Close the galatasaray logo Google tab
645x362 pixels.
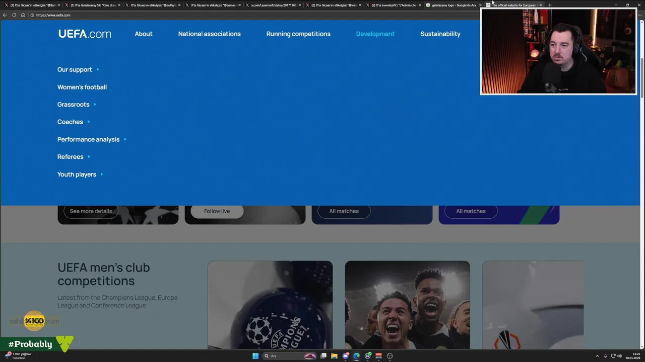[480, 5]
